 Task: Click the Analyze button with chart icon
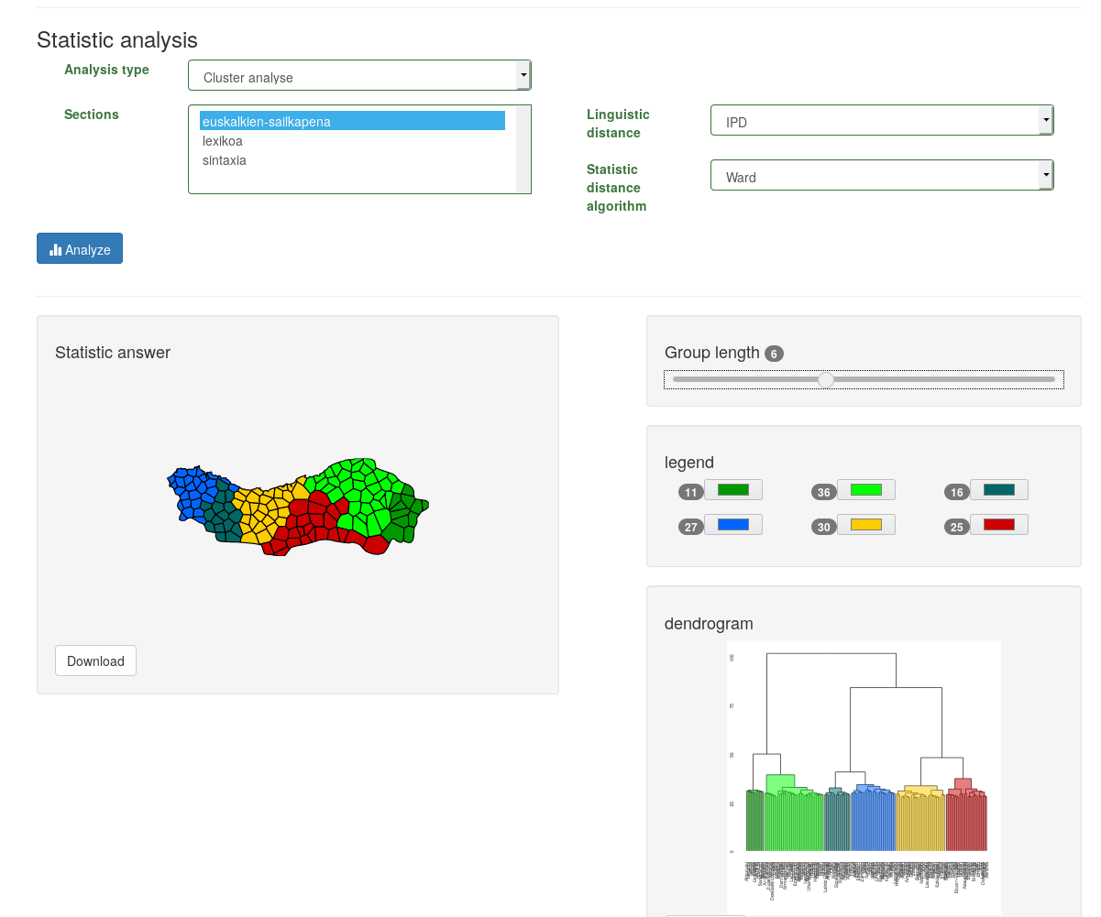(x=80, y=249)
